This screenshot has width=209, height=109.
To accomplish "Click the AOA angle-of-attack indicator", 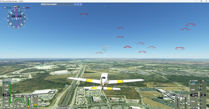I will click(35, 102).
